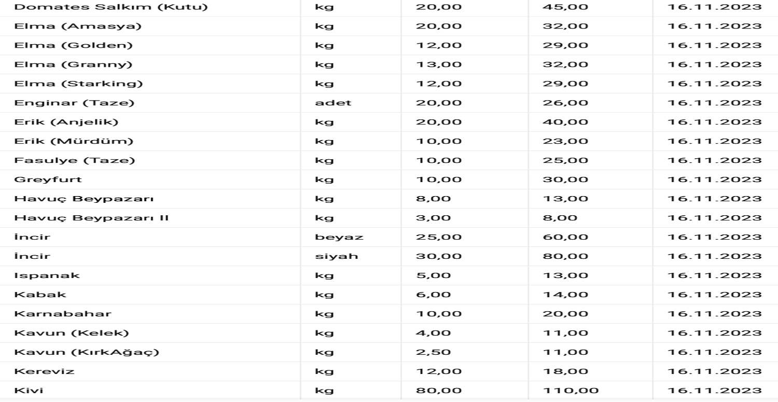Click the 2,50 price for Kavun (KırkAğaç)
Image resolution: width=778 pixels, height=402 pixels.
[434, 352]
